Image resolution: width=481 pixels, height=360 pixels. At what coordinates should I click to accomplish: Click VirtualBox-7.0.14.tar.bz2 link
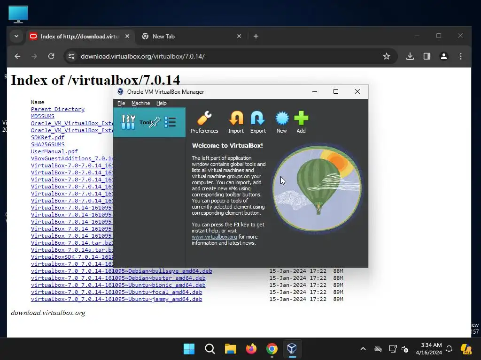72,243
